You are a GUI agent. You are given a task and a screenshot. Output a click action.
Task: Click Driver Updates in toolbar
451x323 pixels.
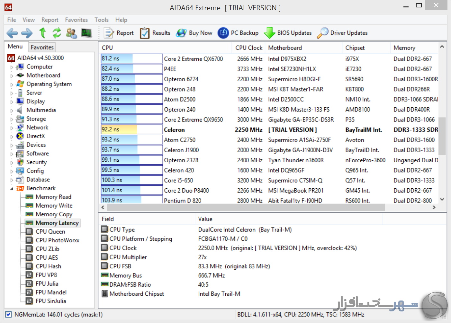coord(342,33)
